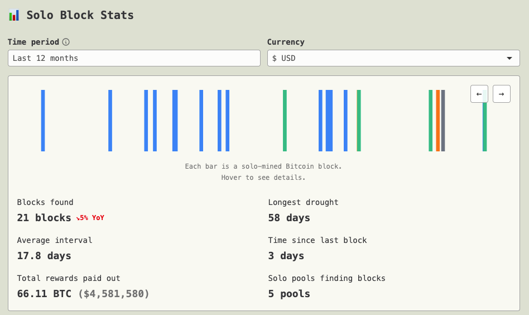Image resolution: width=529 pixels, height=315 pixels.
Task: Click the 58 days longest drought value
Action: click(x=289, y=218)
